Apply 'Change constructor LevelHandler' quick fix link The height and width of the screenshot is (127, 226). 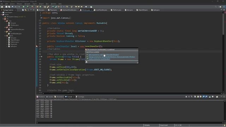(x=112, y=57)
